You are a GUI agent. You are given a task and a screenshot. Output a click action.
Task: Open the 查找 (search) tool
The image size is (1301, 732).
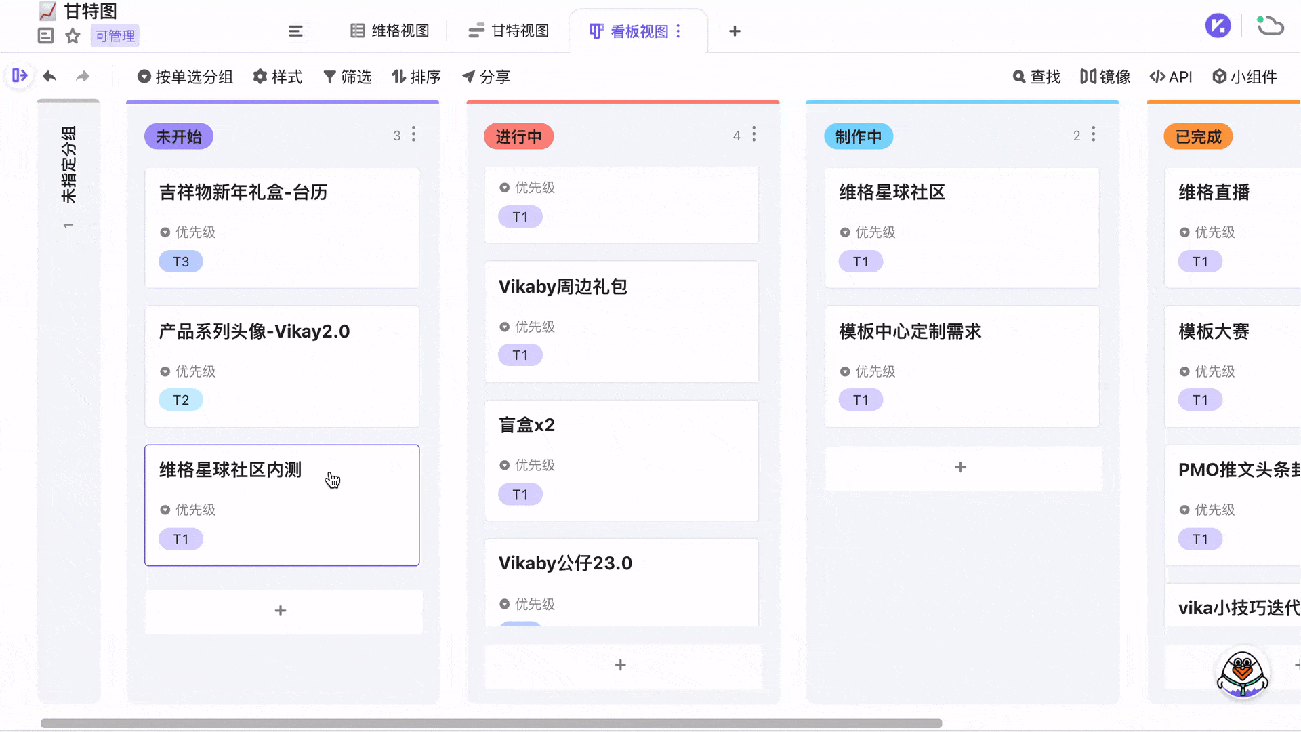tap(1036, 77)
